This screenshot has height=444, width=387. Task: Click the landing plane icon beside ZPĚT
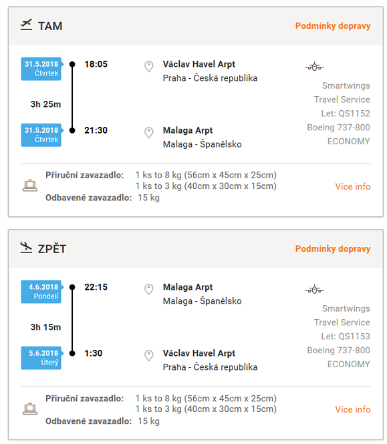click(x=26, y=248)
